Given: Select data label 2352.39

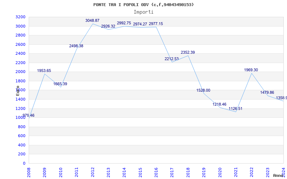Looking at the screenshot, I should tap(188, 52).
